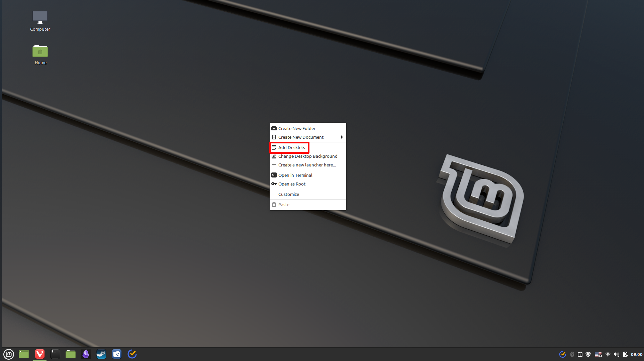Click VPN shield icon in tray
The height and width of the screenshot is (361, 644).
587,354
